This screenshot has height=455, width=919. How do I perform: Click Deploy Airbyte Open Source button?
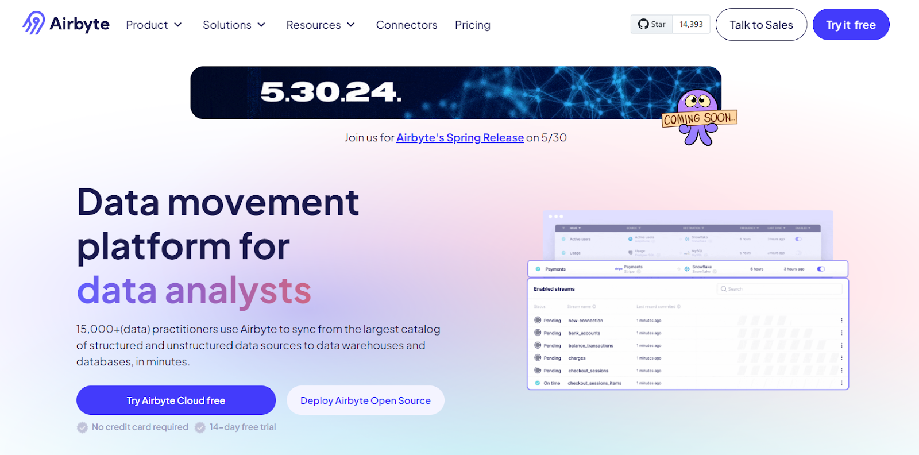(365, 400)
